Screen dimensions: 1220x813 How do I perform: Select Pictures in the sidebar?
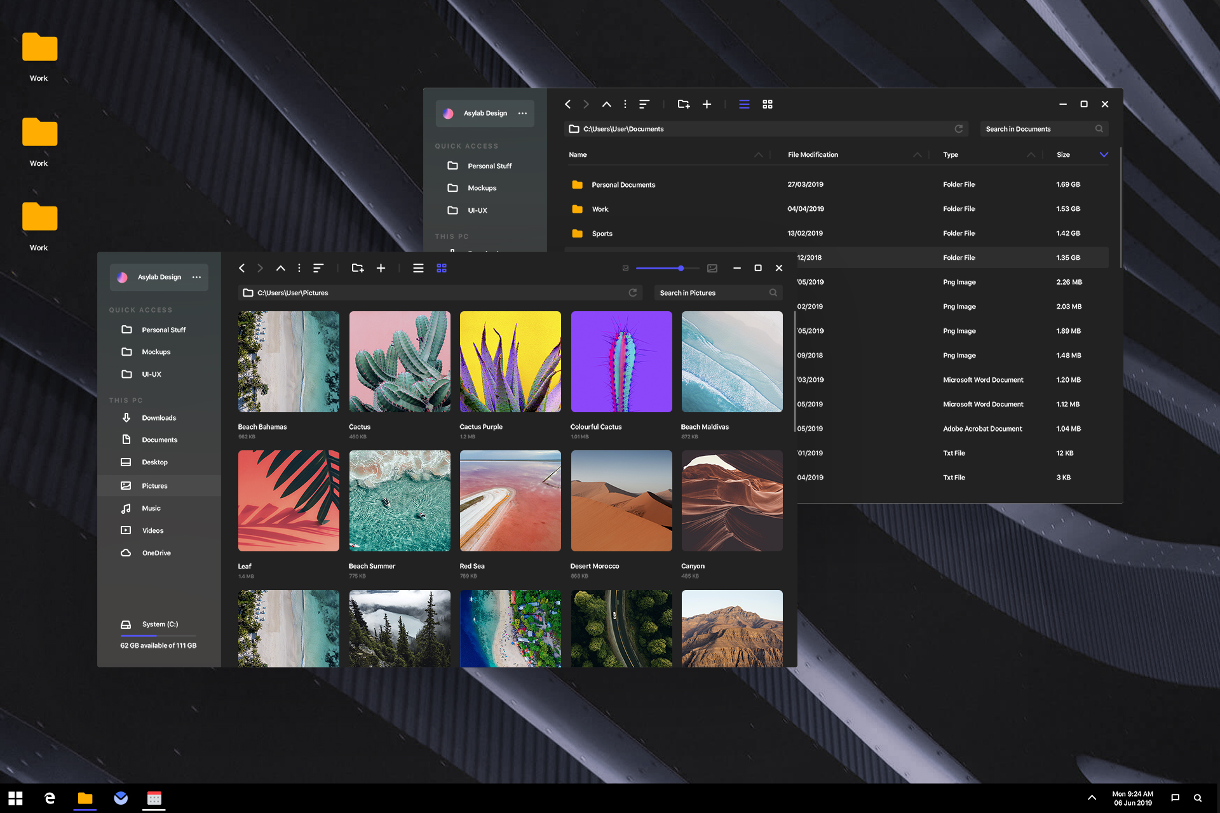pos(159,486)
